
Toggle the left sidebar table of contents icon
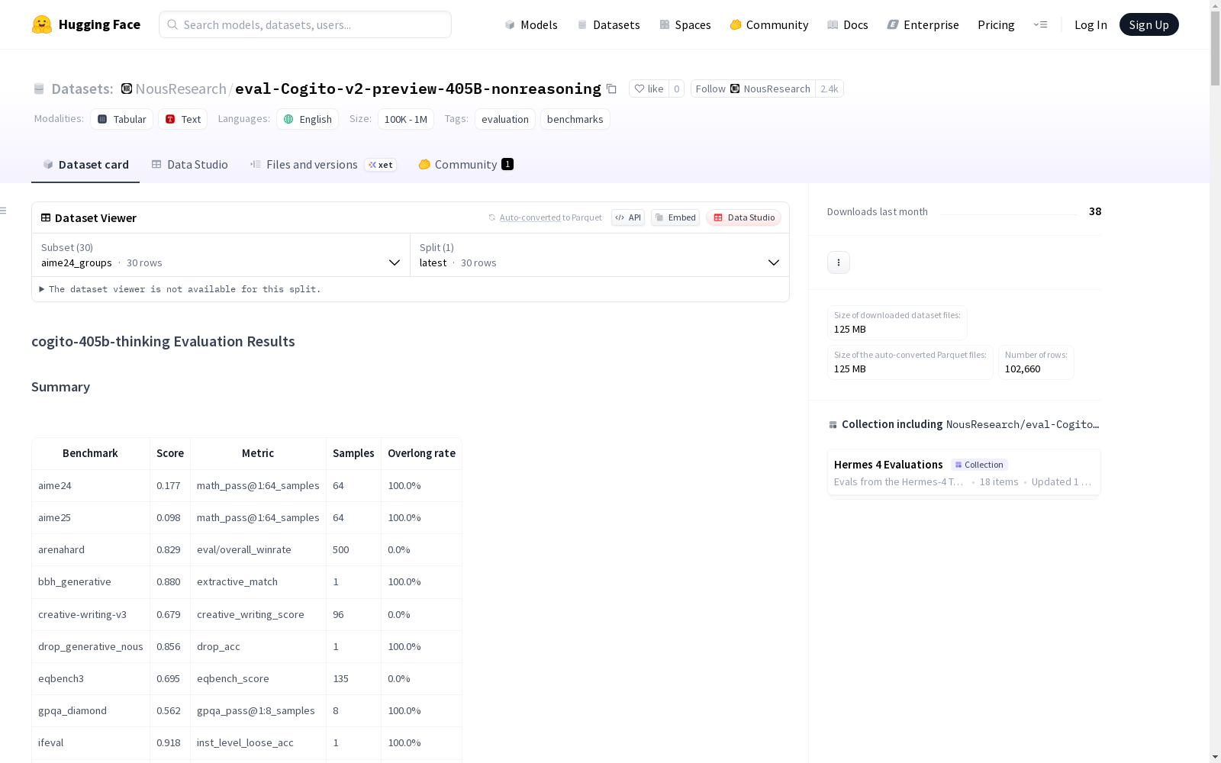pos(4,211)
